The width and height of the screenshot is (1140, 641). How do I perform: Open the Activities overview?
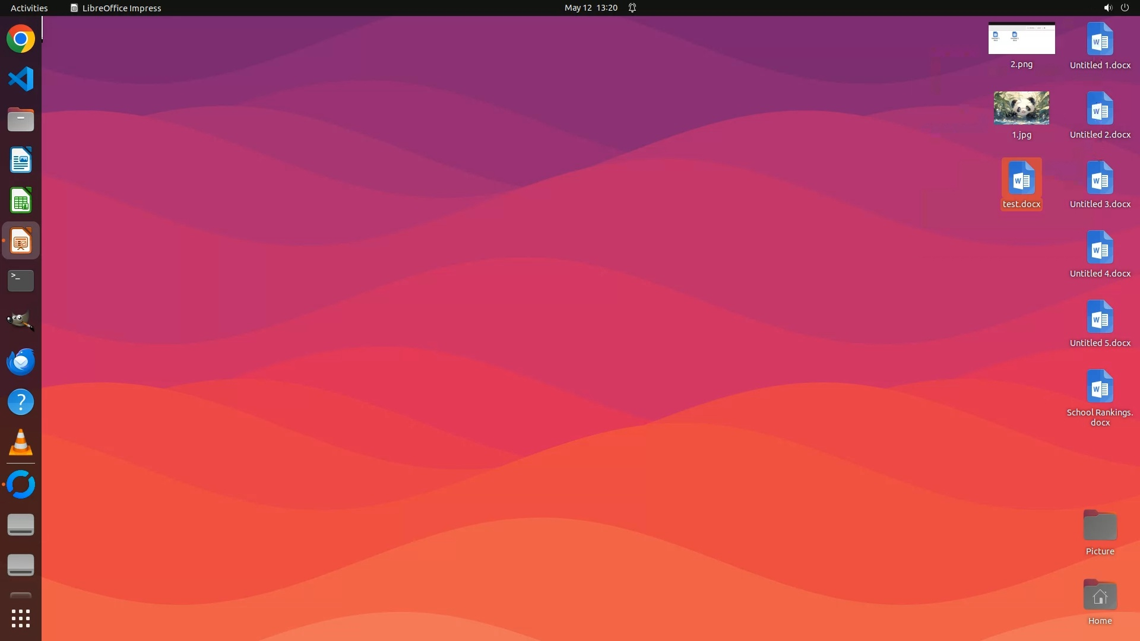tap(29, 8)
